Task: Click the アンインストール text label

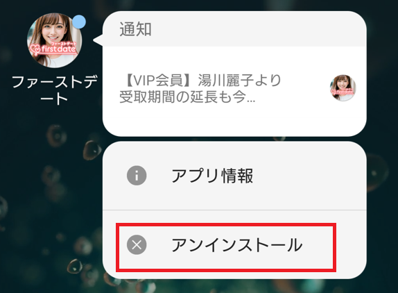Action: coord(237,245)
